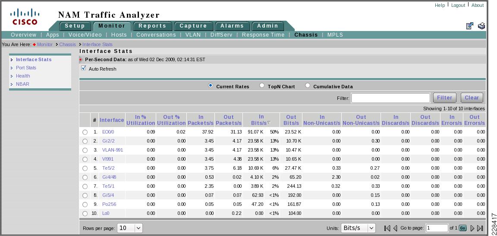Go to the VLAN submenu
The height and width of the screenshot is (236, 497).
coord(193,35)
